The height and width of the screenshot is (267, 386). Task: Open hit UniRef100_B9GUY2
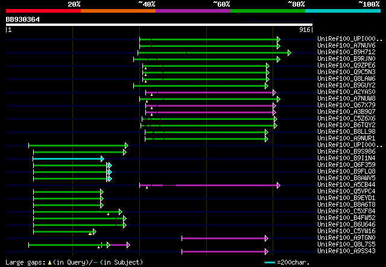click(346, 86)
